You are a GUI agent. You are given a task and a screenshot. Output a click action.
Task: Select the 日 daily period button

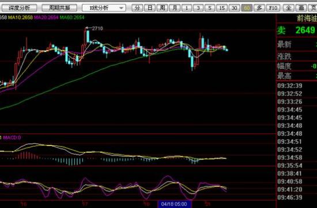pyautogui.click(x=150, y=8)
